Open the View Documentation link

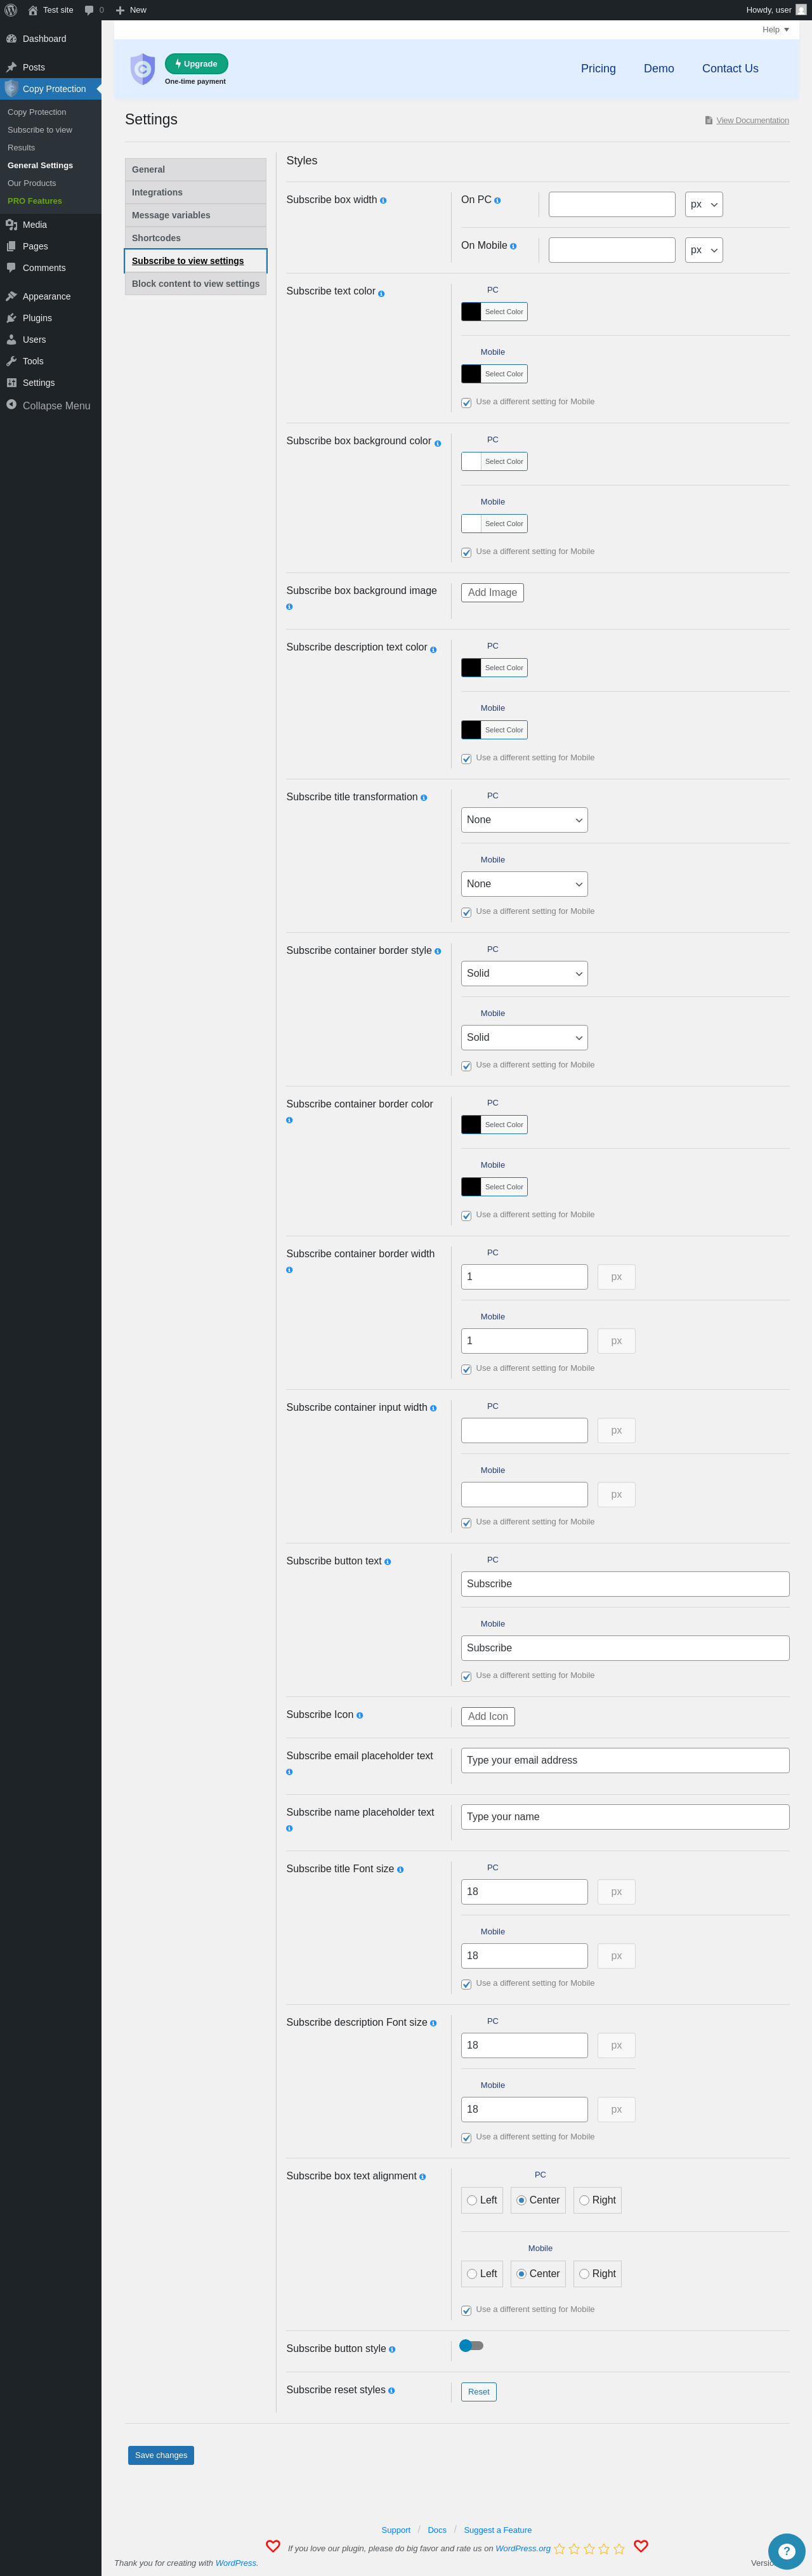pos(752,120)
